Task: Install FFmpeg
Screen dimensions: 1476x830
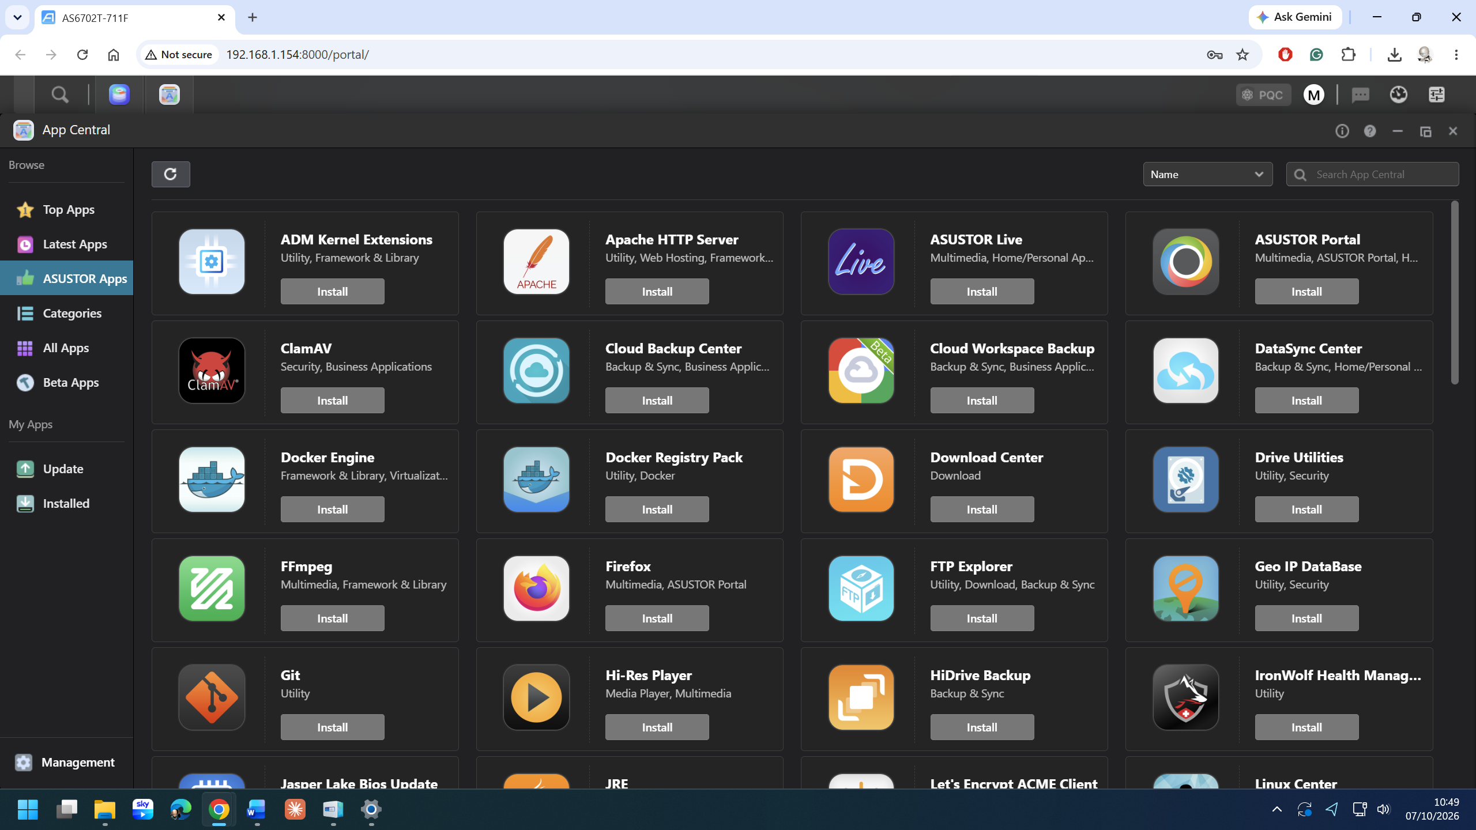Action: tap(332, 618)
